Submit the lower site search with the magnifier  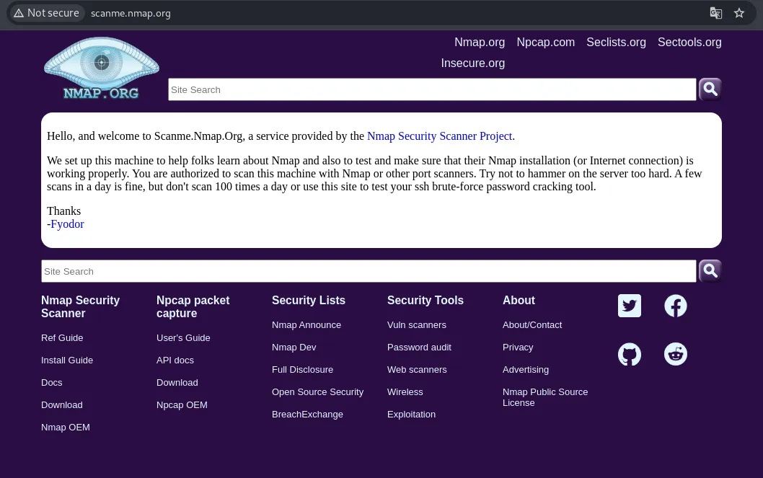pos(710,270)
